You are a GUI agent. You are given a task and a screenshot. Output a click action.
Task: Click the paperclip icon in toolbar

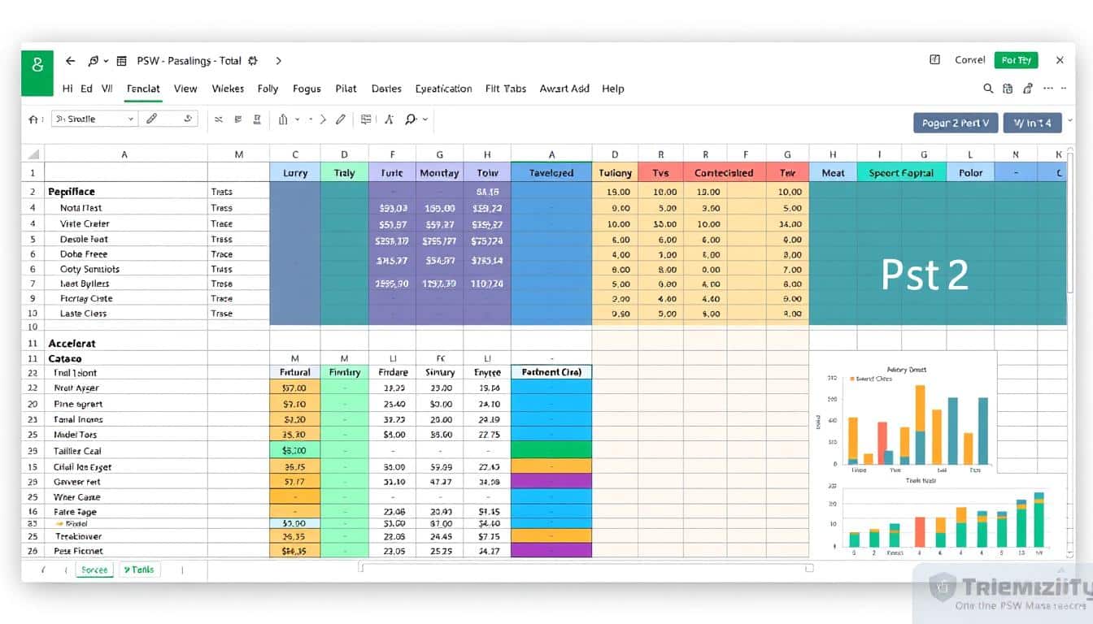tap(151, 119)
